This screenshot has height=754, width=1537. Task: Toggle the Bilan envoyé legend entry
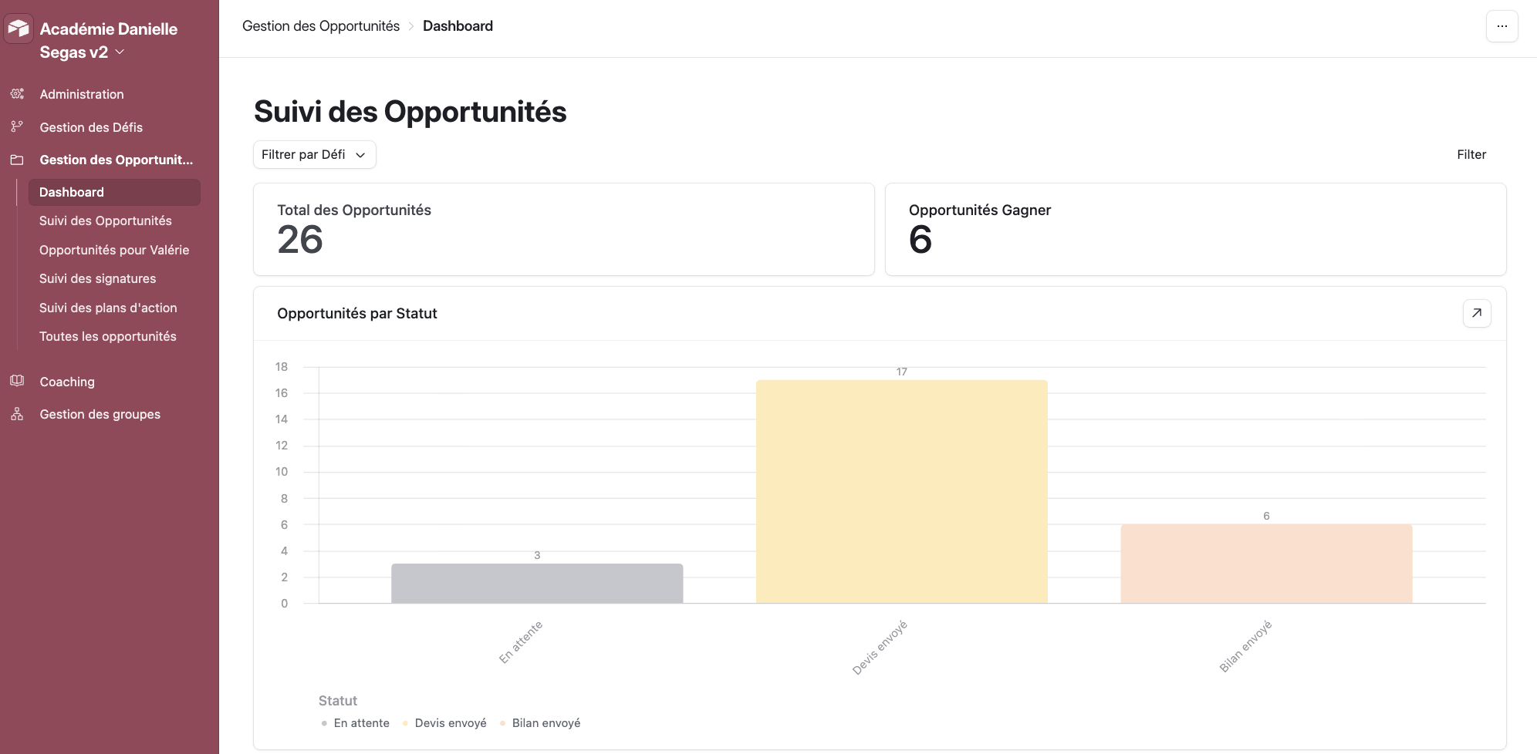[x=546, y=723]
